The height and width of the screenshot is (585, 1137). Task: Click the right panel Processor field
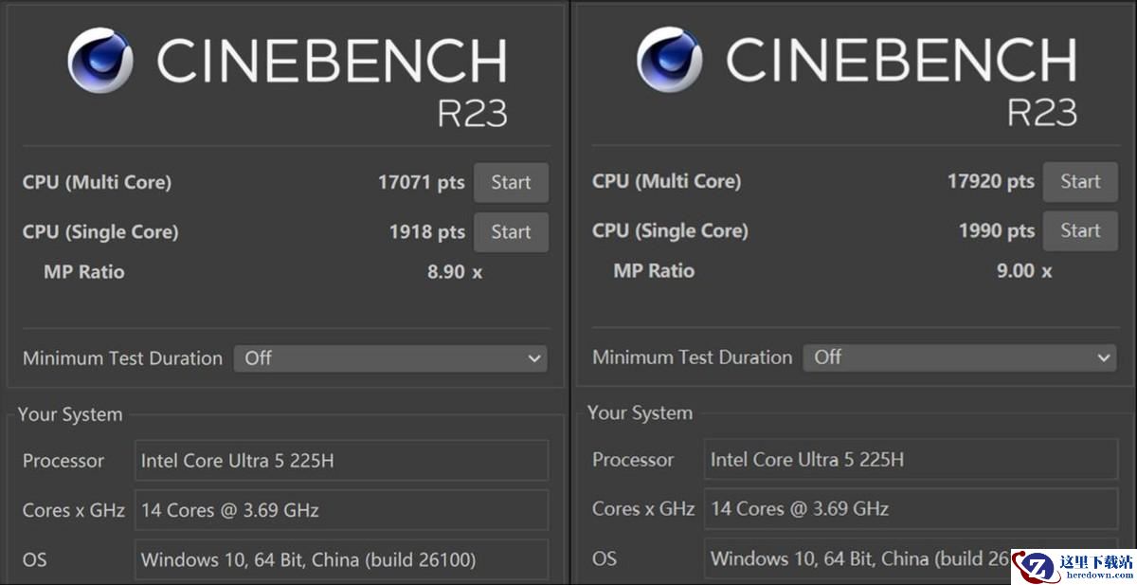pos(911,460)
